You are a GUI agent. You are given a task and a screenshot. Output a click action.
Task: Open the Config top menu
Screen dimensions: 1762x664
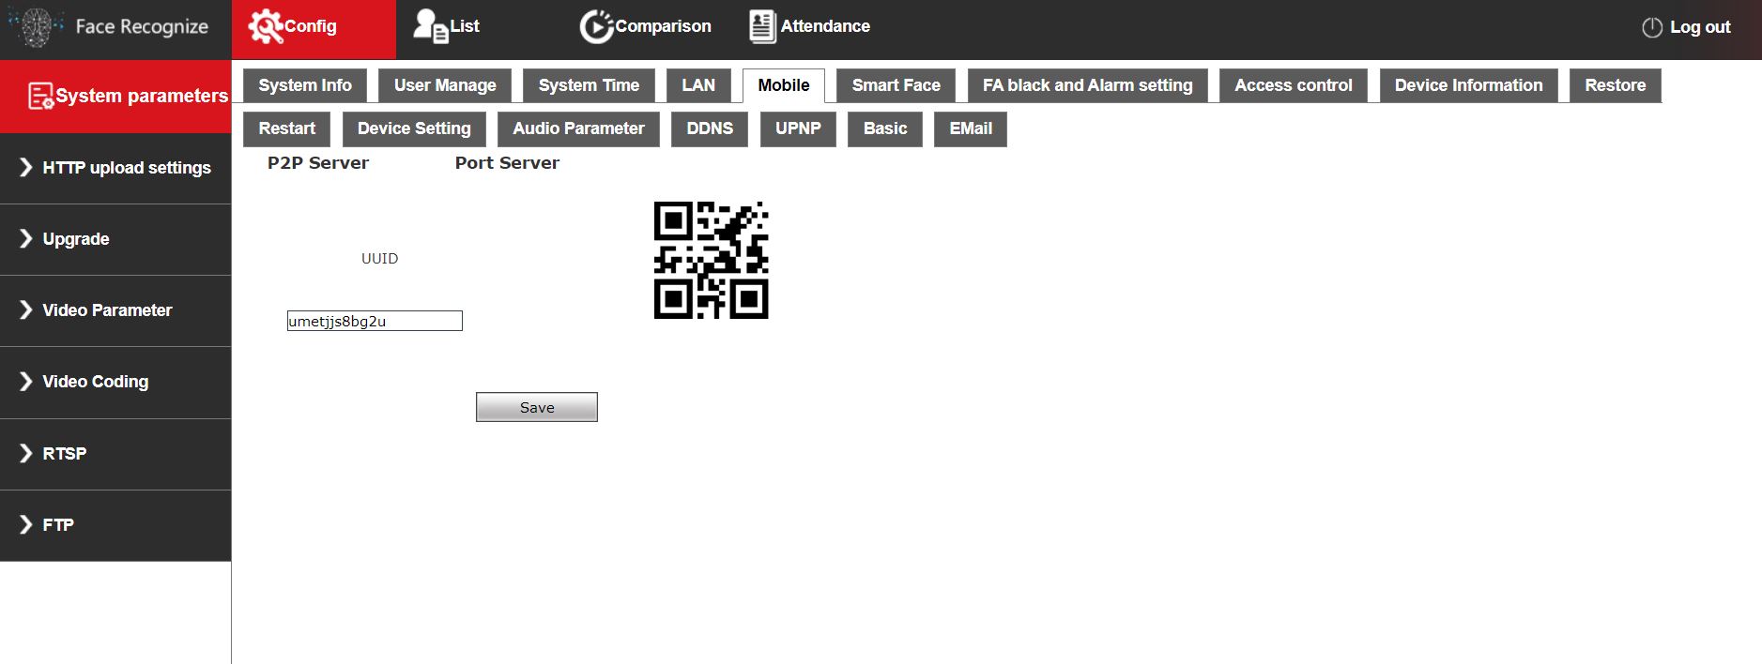314,29
